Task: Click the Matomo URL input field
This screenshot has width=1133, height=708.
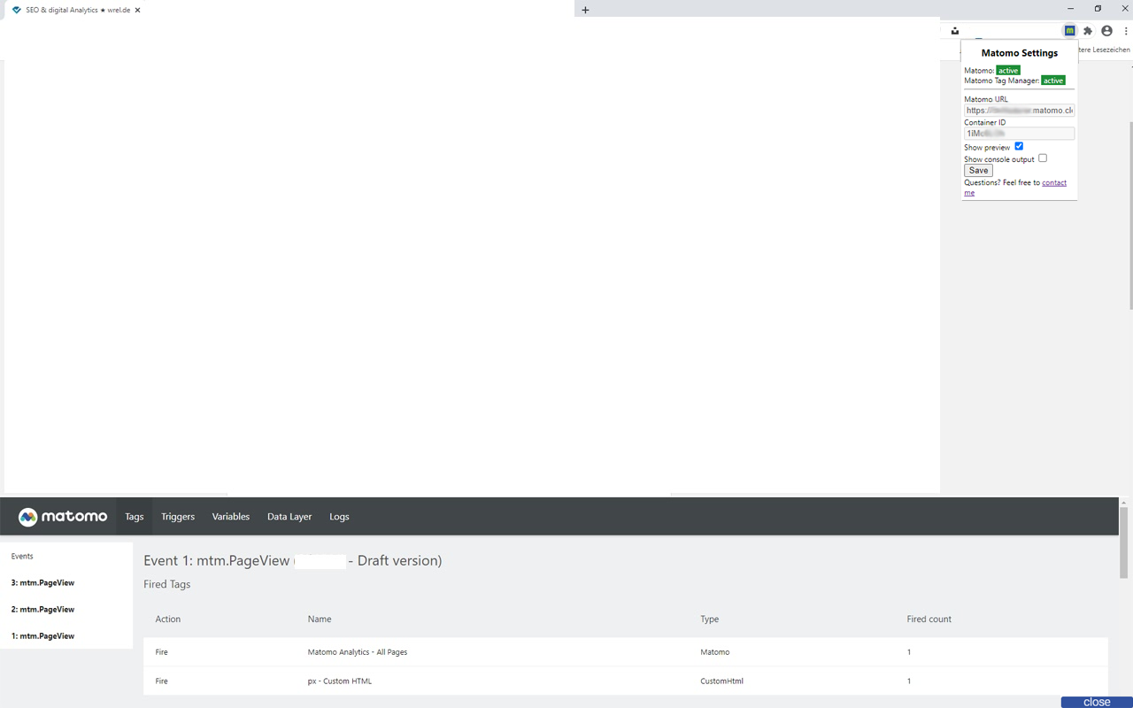Action: (x=1019, y=111)
